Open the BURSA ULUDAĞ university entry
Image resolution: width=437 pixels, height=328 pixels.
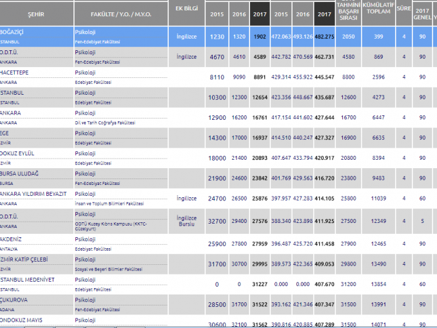tap(21, 173)
